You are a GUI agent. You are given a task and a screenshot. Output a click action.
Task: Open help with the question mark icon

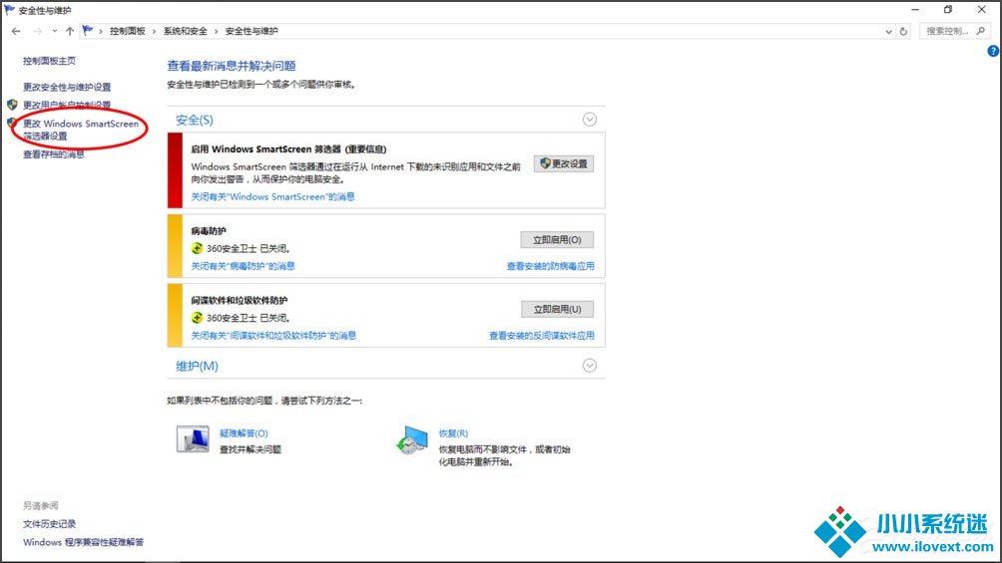point(993,51)
